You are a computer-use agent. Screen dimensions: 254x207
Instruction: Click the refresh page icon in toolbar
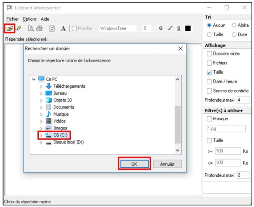[x=52, y=28]
